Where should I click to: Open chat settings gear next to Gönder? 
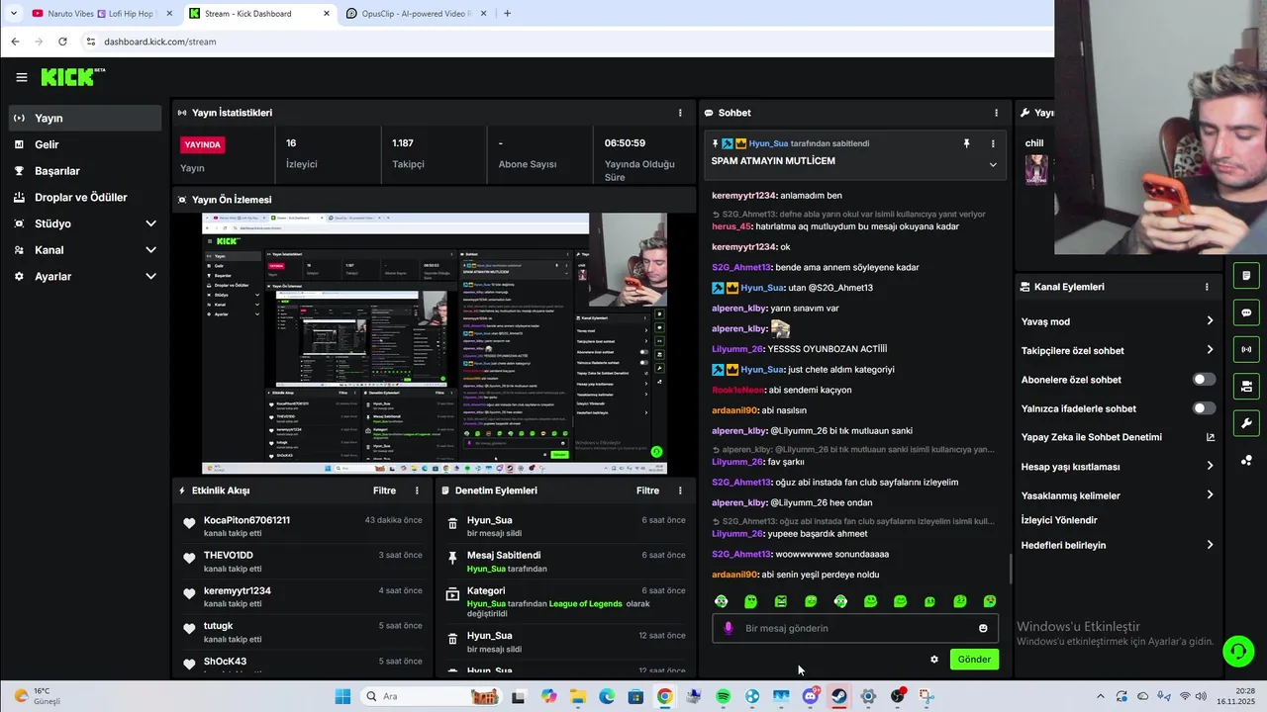(x=933, y=659)
